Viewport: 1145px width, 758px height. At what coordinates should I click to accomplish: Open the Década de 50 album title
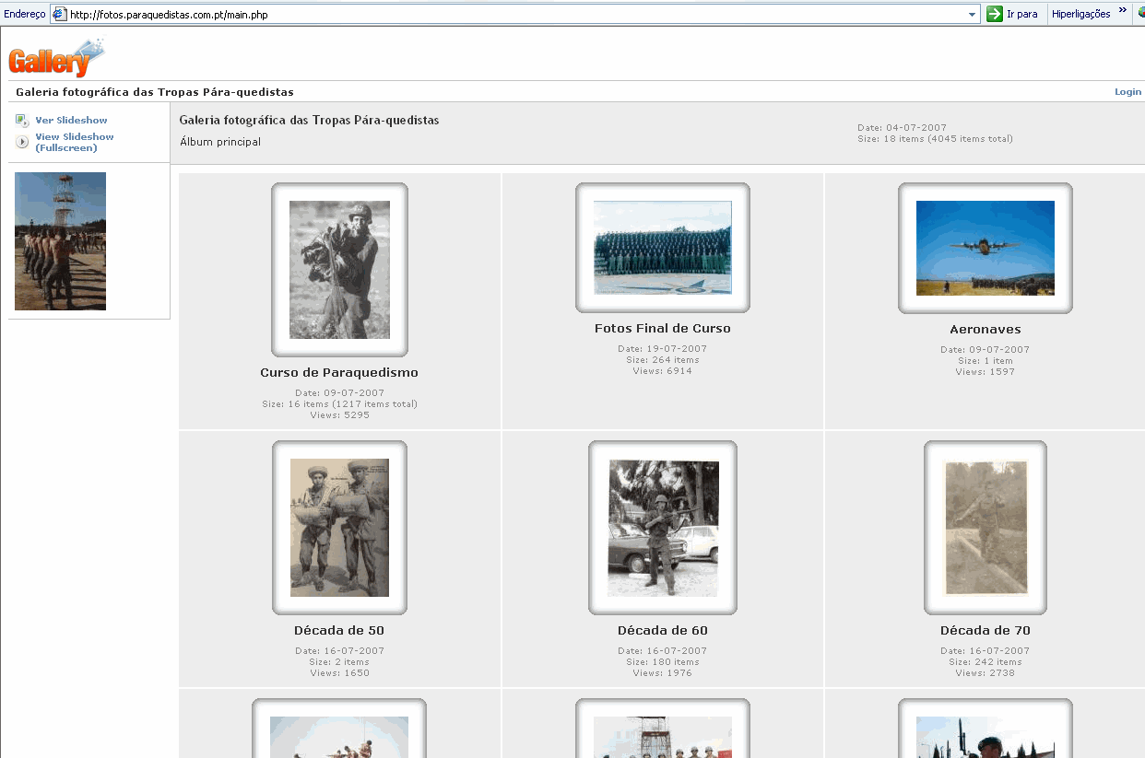click(x=339, y=631)
